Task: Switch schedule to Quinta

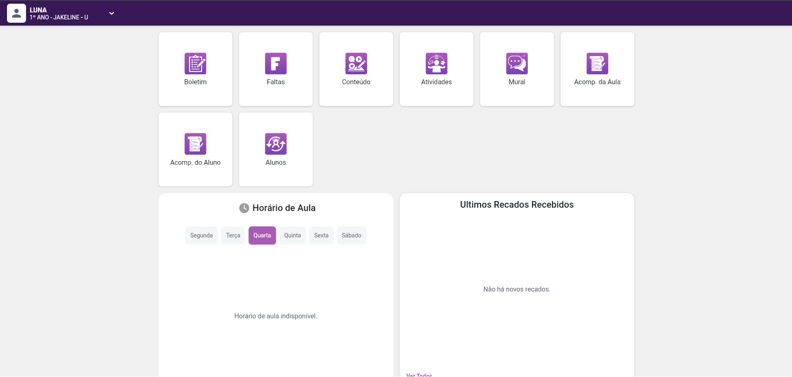Action: pyautogui.click(x=292, y=235)
